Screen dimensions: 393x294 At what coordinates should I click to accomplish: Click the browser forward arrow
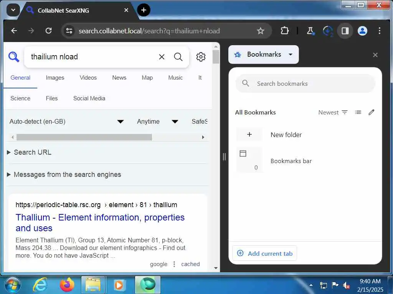click(x=31, y=31)
